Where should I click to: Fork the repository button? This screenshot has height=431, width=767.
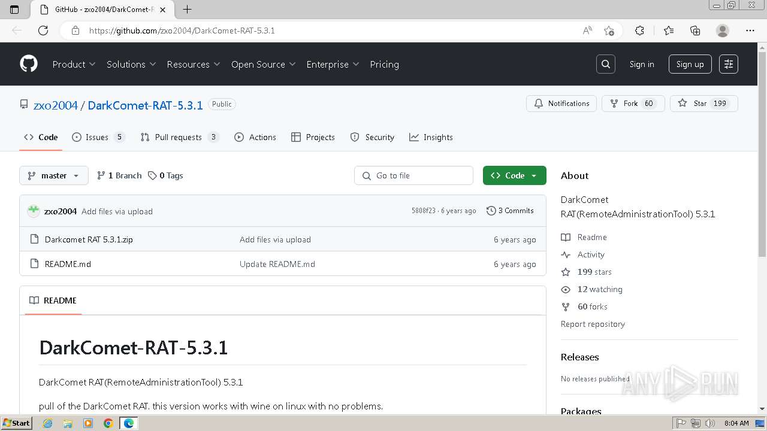pos(633,104)
